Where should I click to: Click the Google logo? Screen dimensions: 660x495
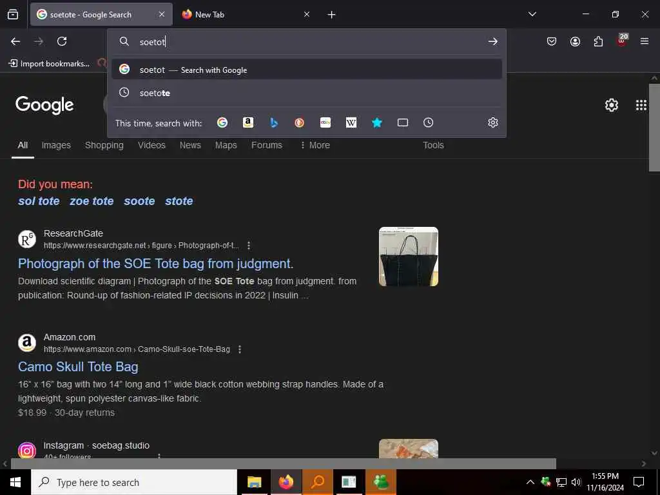[x=44, y=105]
